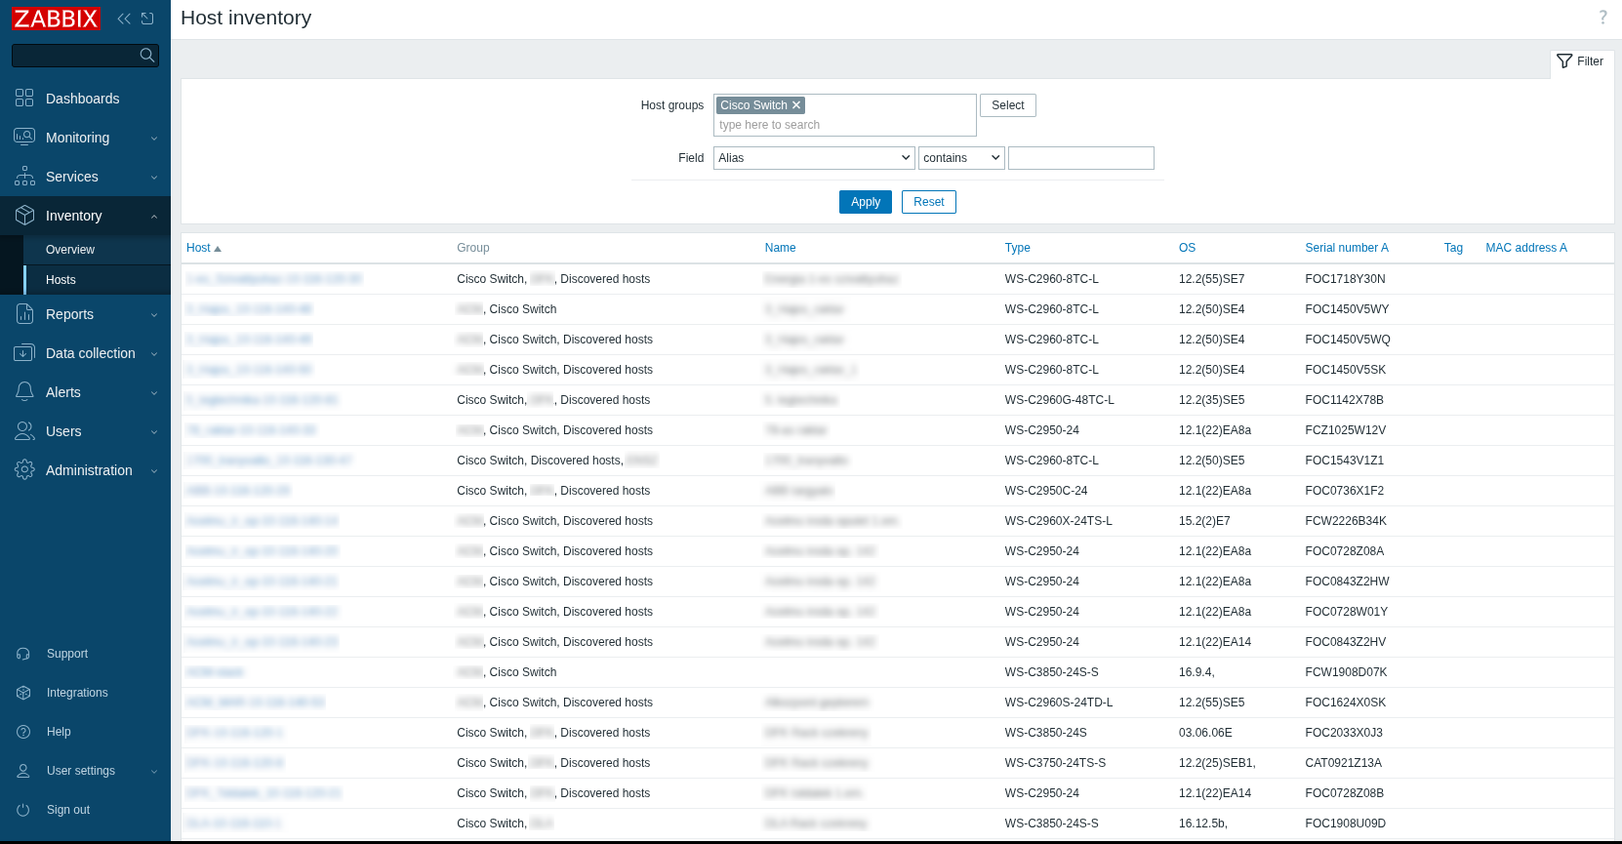This screenshot has width=1622, height=844.
Task: Click the Zabbix logo
Action: (56, 19)
